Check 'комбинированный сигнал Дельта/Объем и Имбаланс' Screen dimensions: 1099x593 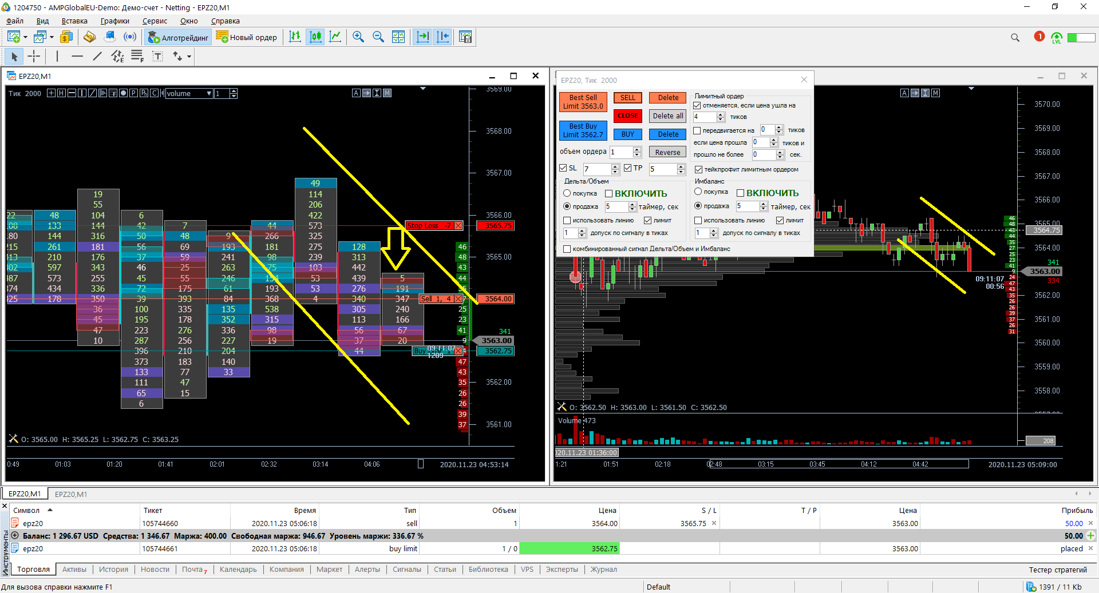point(567,249)
